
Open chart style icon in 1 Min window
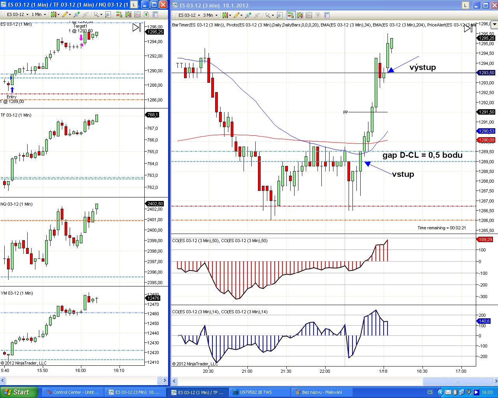coord(53,14)
